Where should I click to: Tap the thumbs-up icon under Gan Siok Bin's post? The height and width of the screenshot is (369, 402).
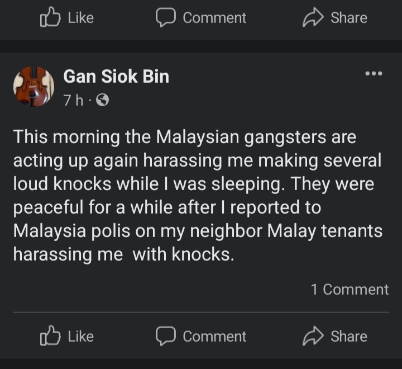[x=50, y=336]
